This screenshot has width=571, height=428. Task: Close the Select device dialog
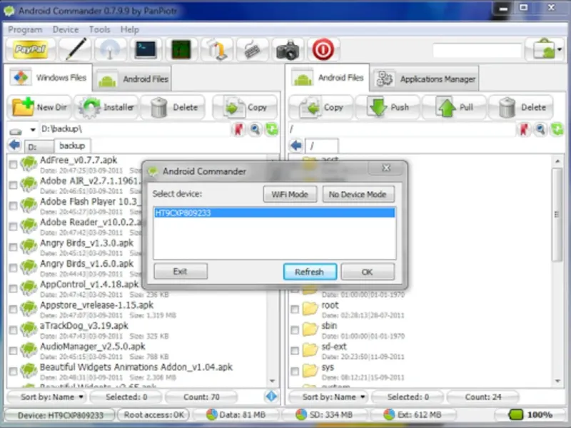click(x=386, y=168)
